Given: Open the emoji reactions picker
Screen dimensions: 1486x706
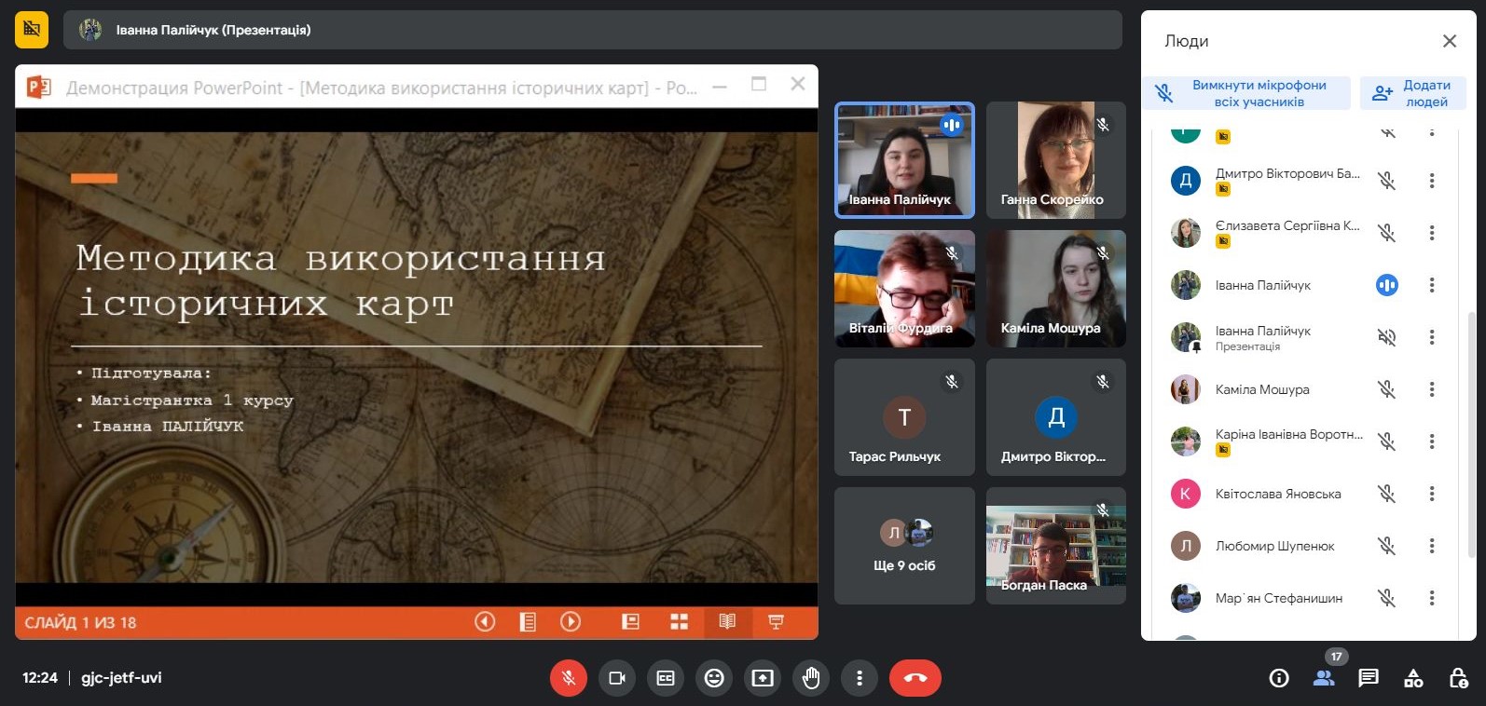Looking at the screenshot, I should (x=714, y=678).
